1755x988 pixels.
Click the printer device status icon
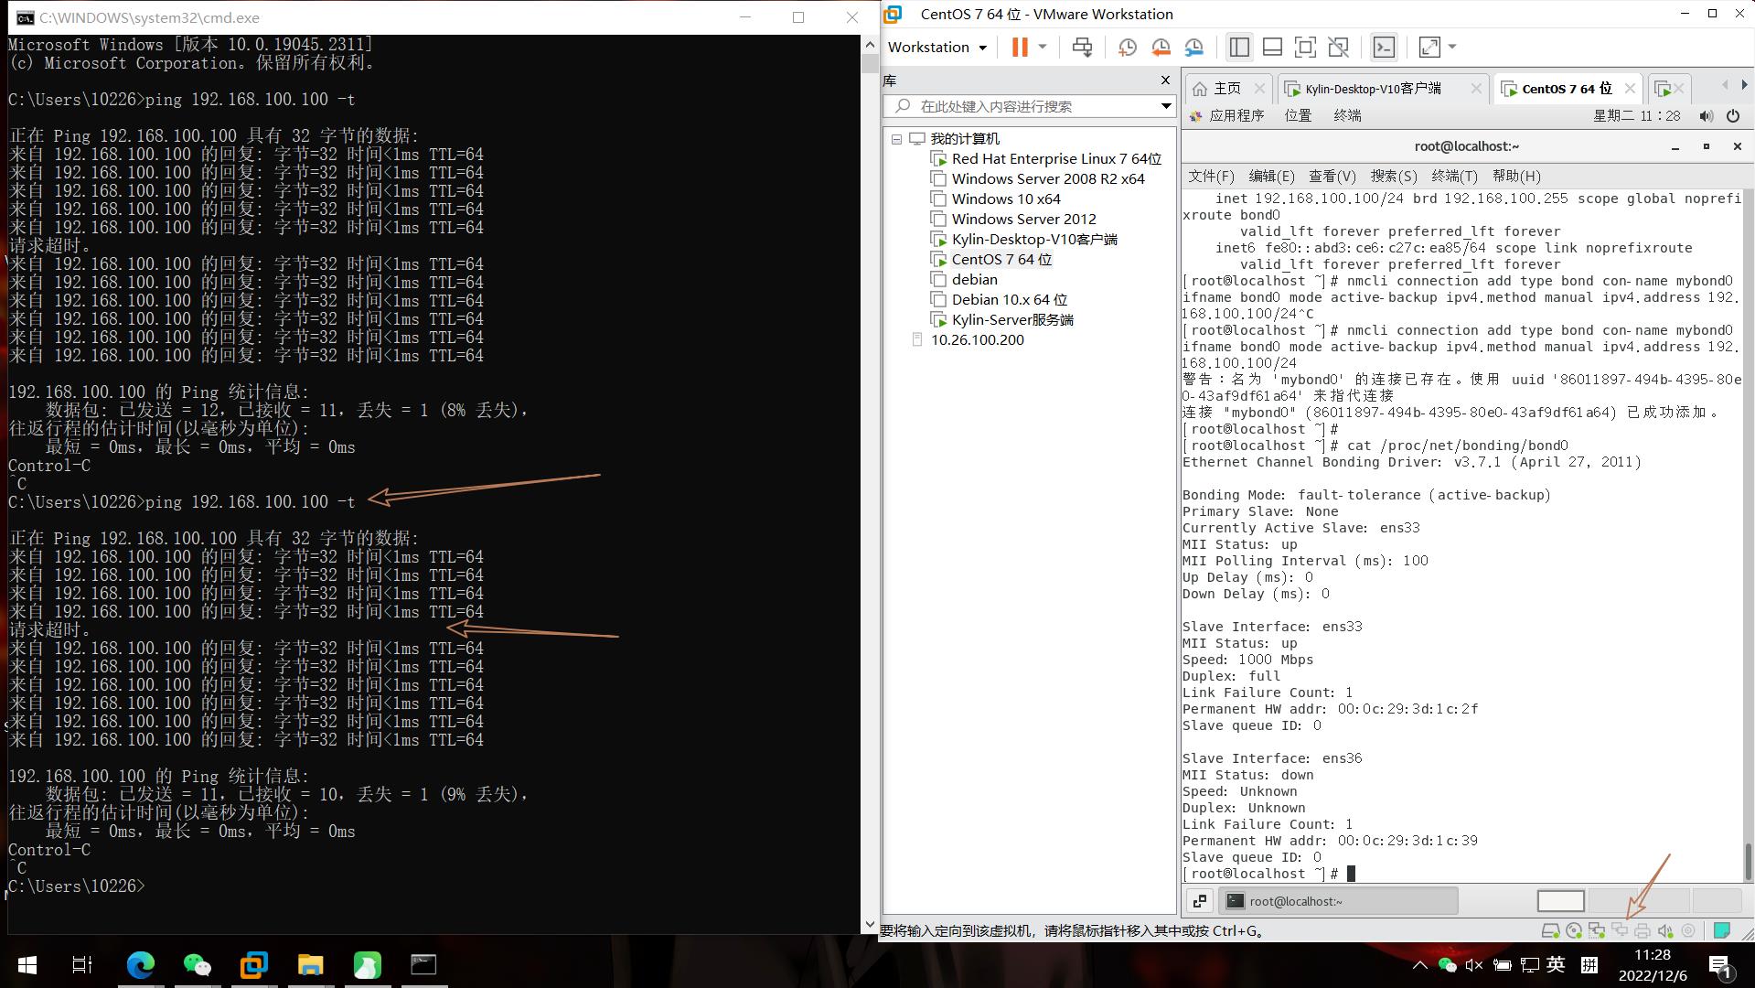(x=1643, y=930)
